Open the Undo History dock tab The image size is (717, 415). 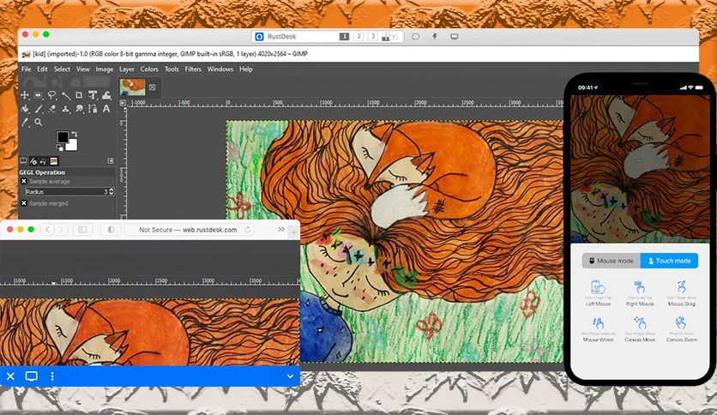[x=44, y=161]
